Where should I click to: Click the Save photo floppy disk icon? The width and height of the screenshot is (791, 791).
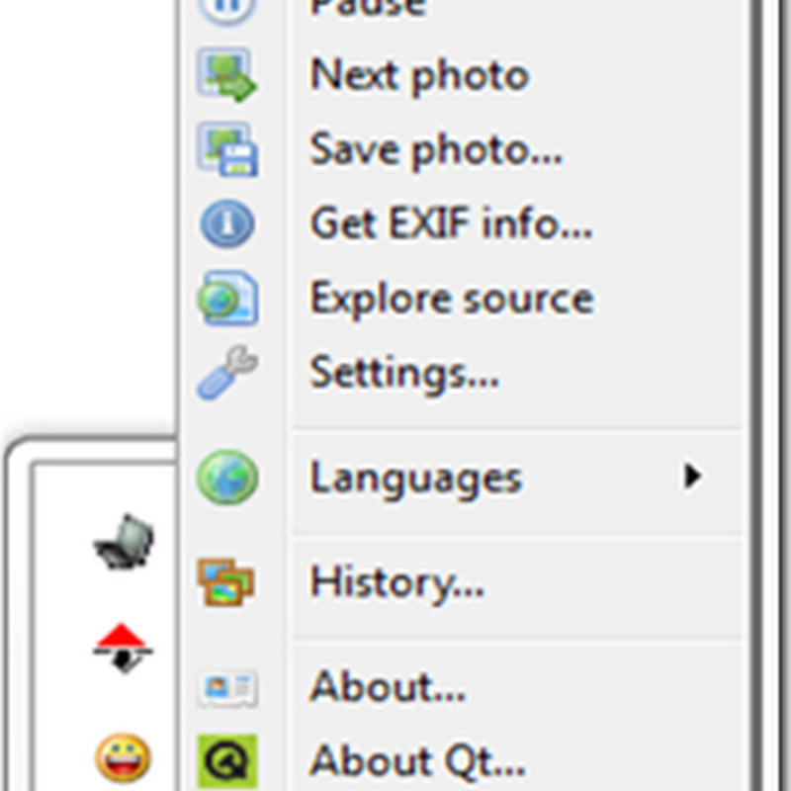click(x=227, y=149)
